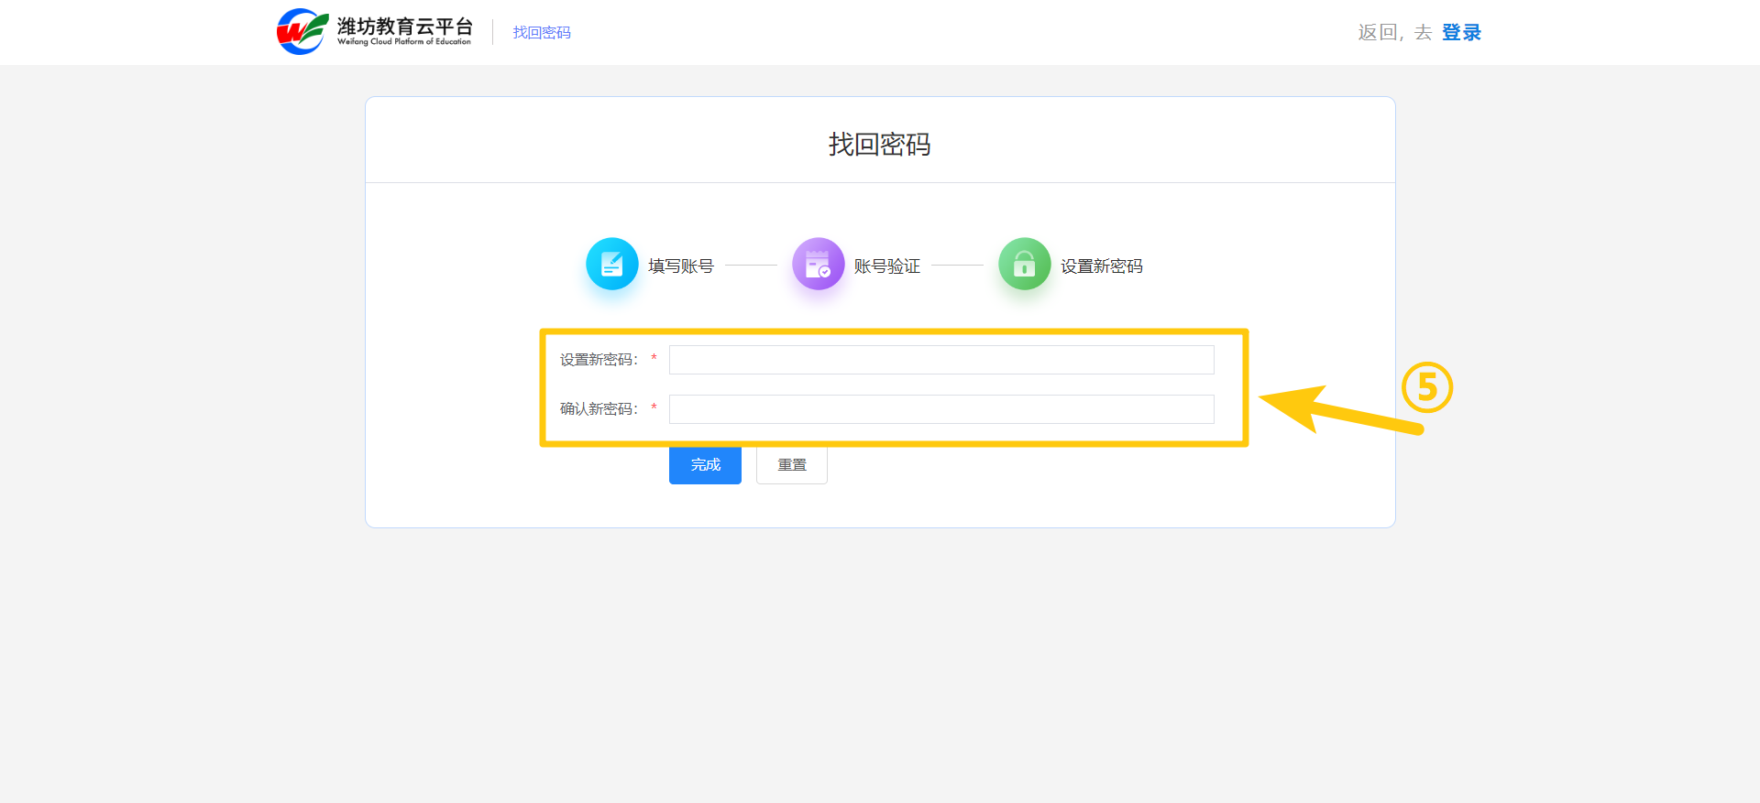
Task: Click the 登录 link in header
Action: click(x=1461, y=32)
